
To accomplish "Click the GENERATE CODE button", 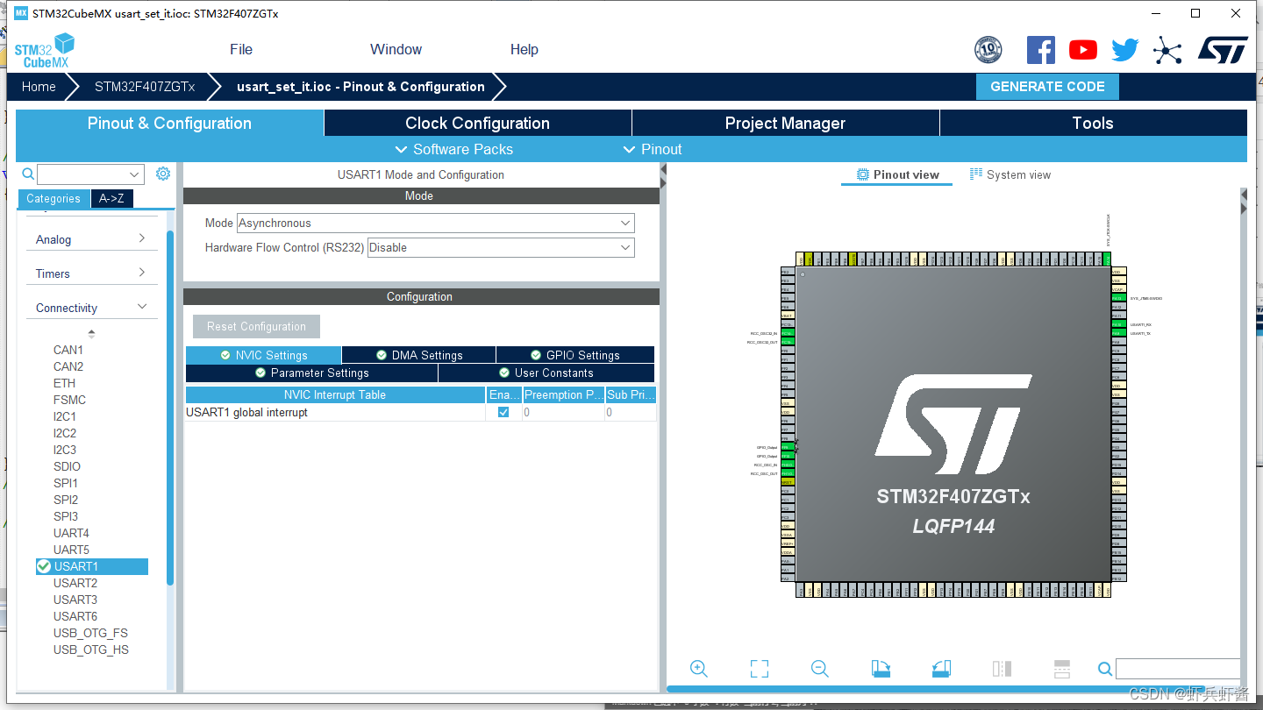I will [1047, 87].
